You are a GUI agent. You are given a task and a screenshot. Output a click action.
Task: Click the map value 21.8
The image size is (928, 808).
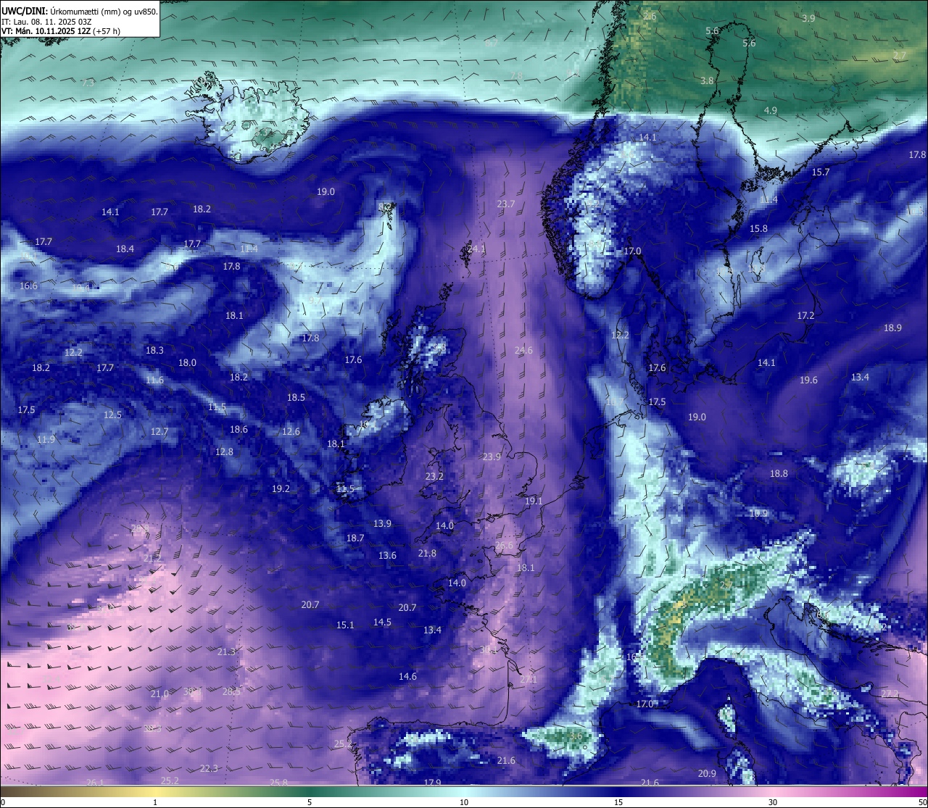(428, 553)
